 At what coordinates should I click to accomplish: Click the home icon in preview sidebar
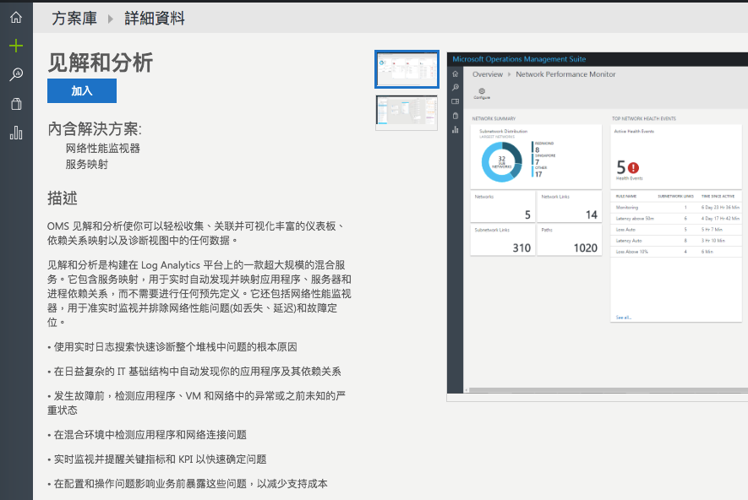pyautogui.click(x=456, y=73)
